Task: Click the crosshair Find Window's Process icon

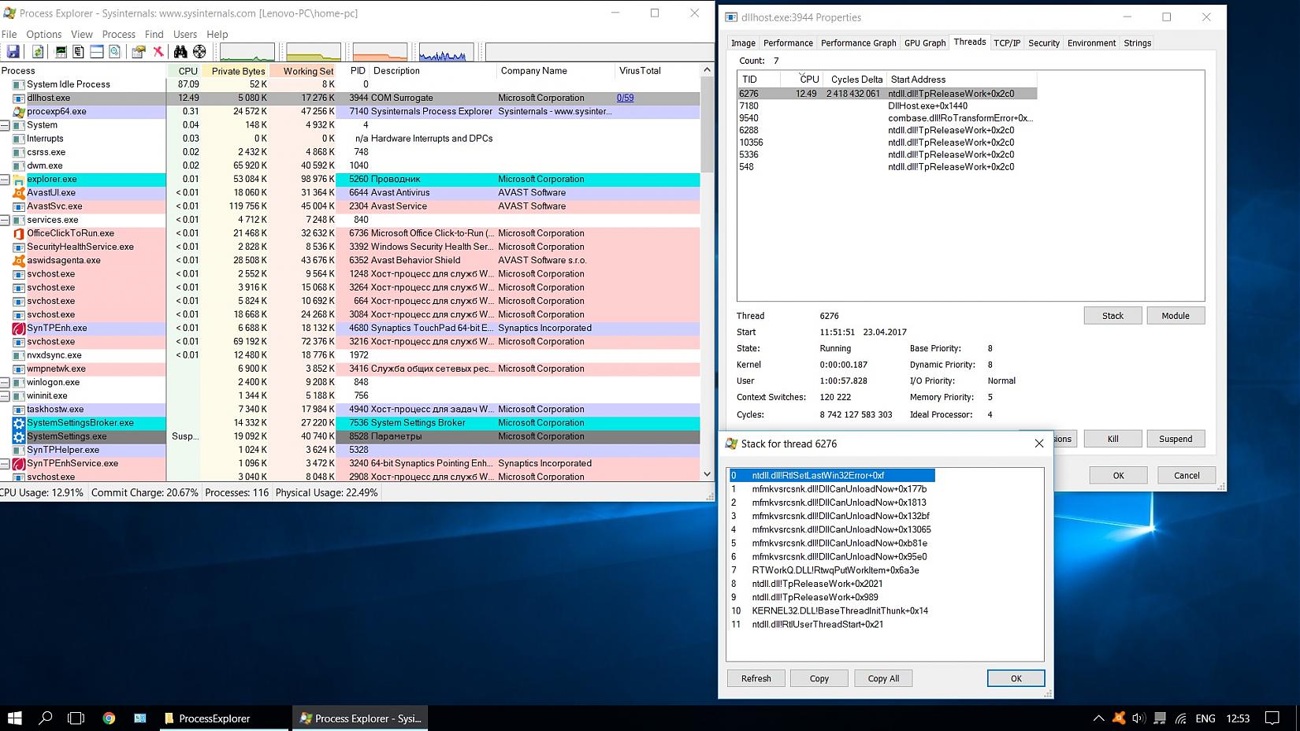Action: pos(199,52)
